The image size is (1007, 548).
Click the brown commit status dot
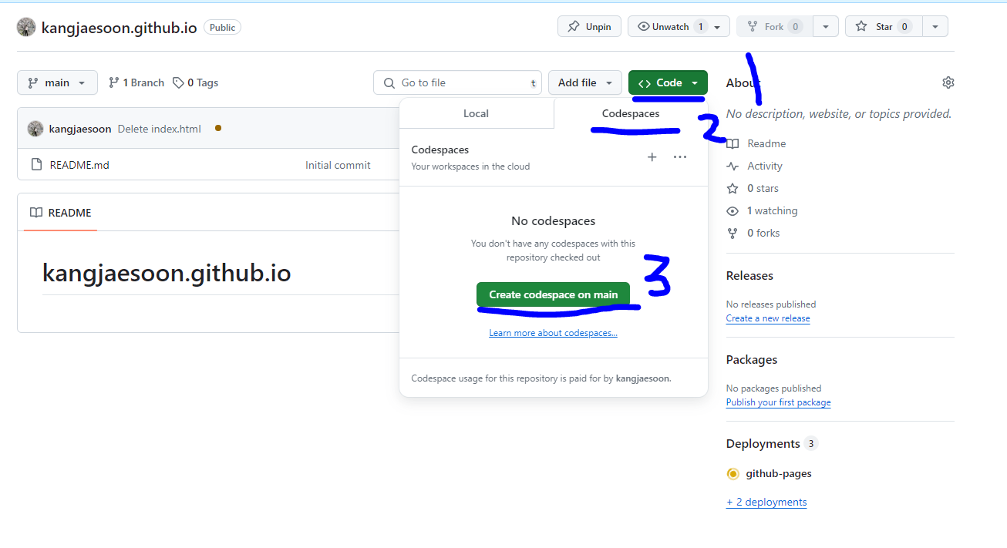tap(218, 128)
